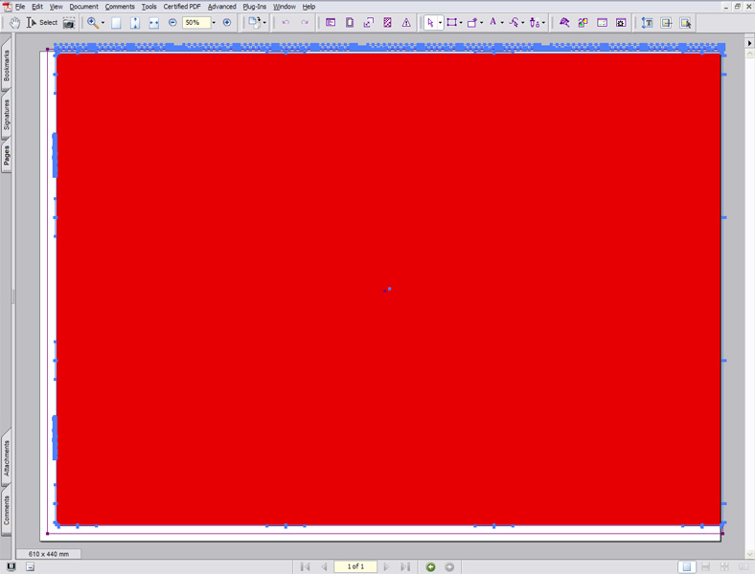Open the transform tool dropdown arrow
Screen dimensions: 755x574
coord(482,23)
